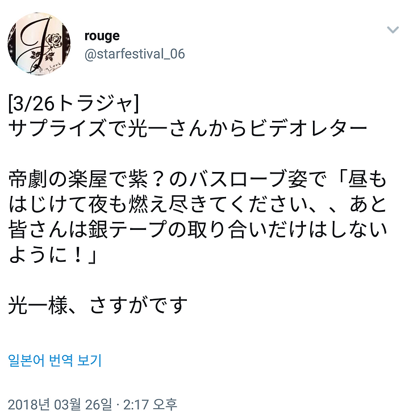Screen dimensions: 409x419
Task: Click the 일본어 번역 보기 translate link
Action: (55, 361)
